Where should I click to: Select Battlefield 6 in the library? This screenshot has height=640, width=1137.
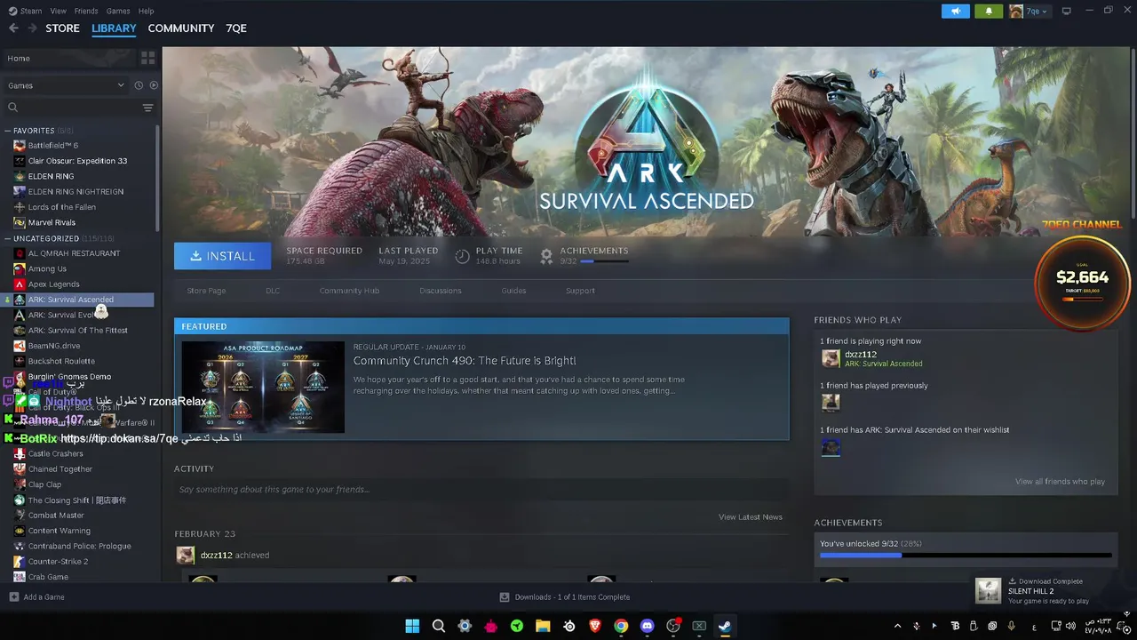click(53, 145)
